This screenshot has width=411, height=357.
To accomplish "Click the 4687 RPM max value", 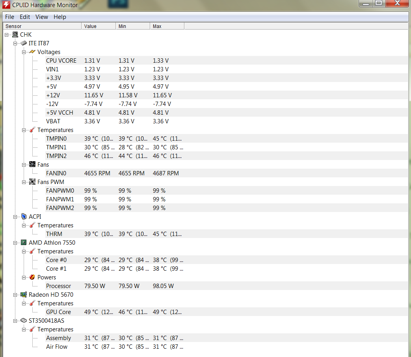I will (x=166, y=173).
